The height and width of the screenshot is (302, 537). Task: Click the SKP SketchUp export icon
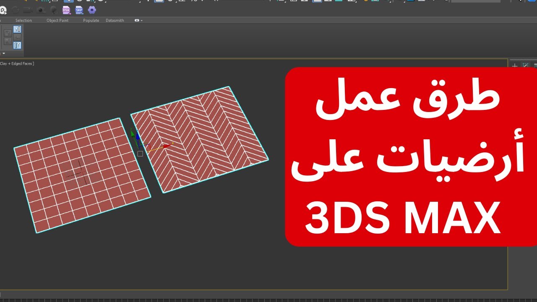[x=79, y=10]
